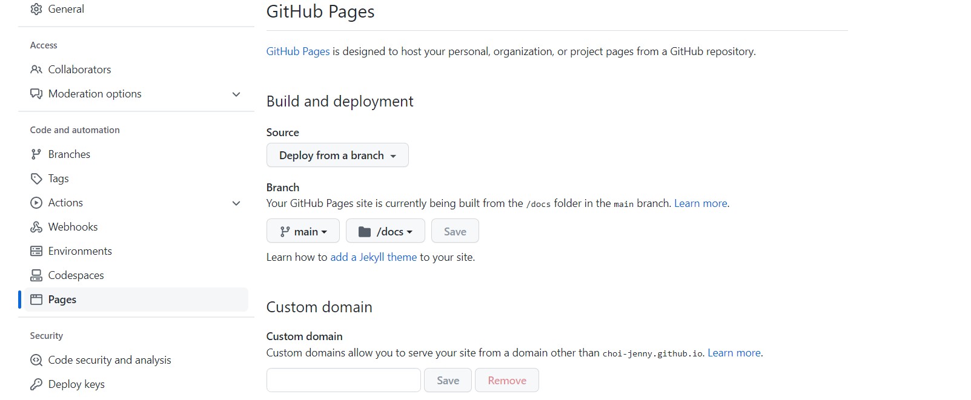971x400 pixels.
Task: Open the Deploy from a branch dropdown
Action: pyautogui.click(x=337, y=155)
